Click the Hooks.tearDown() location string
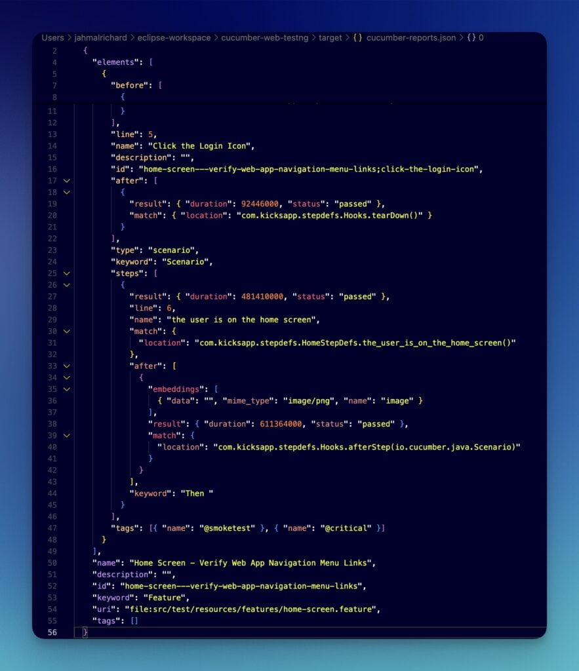 (330, 215)
